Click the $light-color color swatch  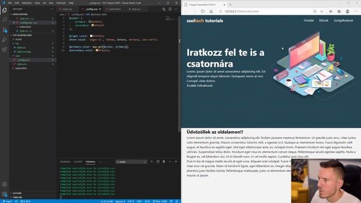[91, 36]
